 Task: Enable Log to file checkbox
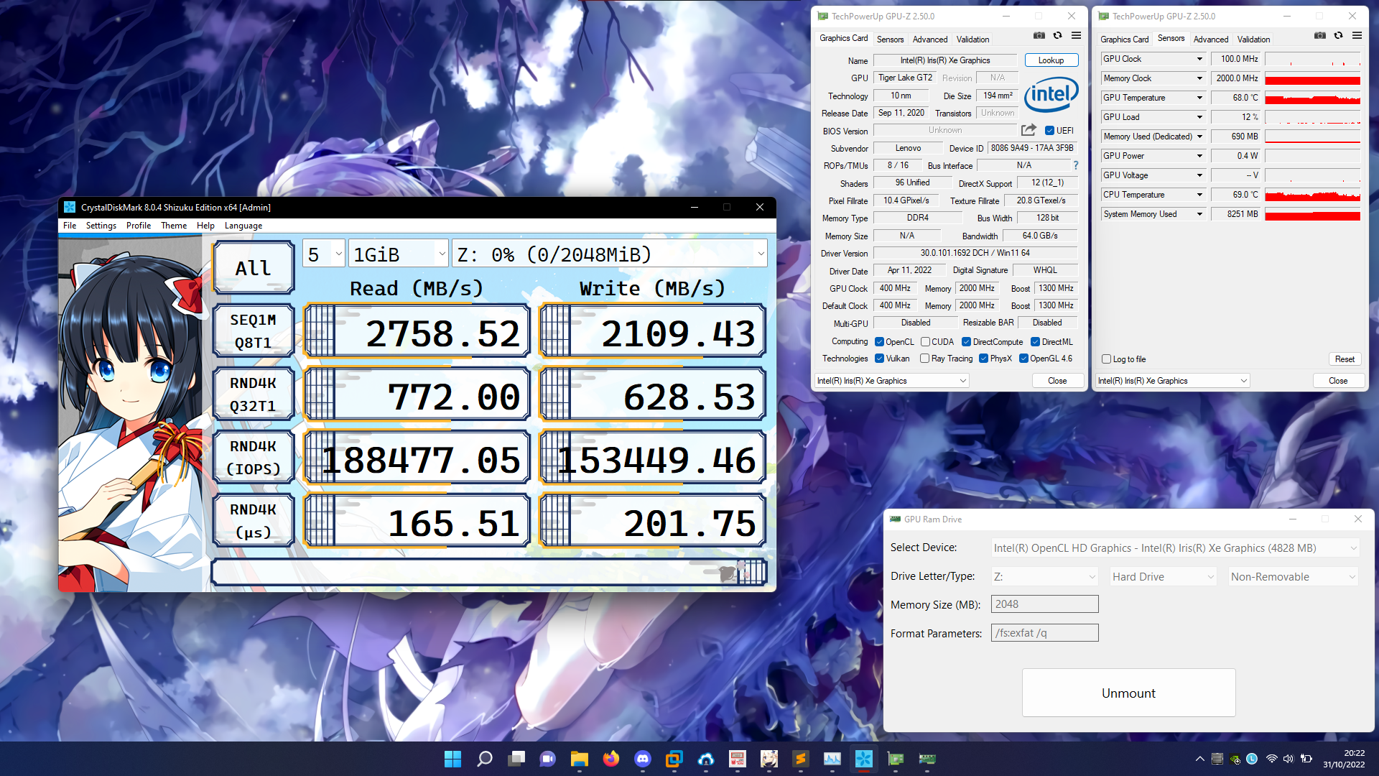coord(1107,359)
